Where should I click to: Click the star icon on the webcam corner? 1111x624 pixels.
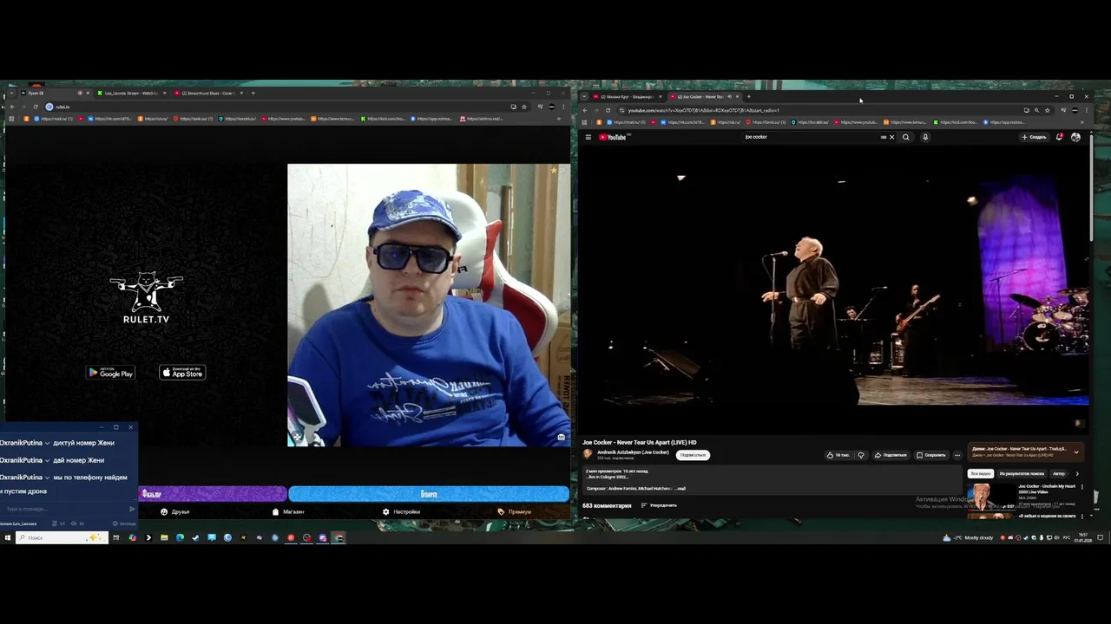[554, 170]
